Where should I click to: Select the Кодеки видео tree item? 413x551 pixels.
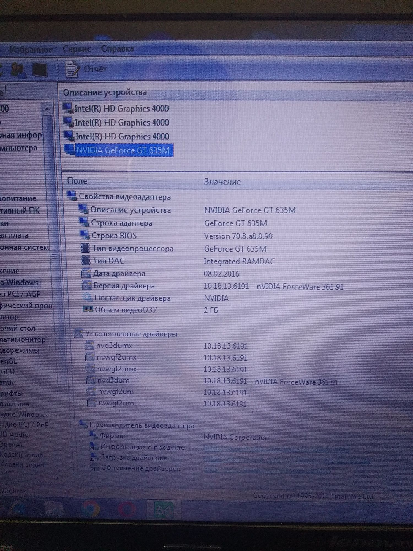coord(22,465)
